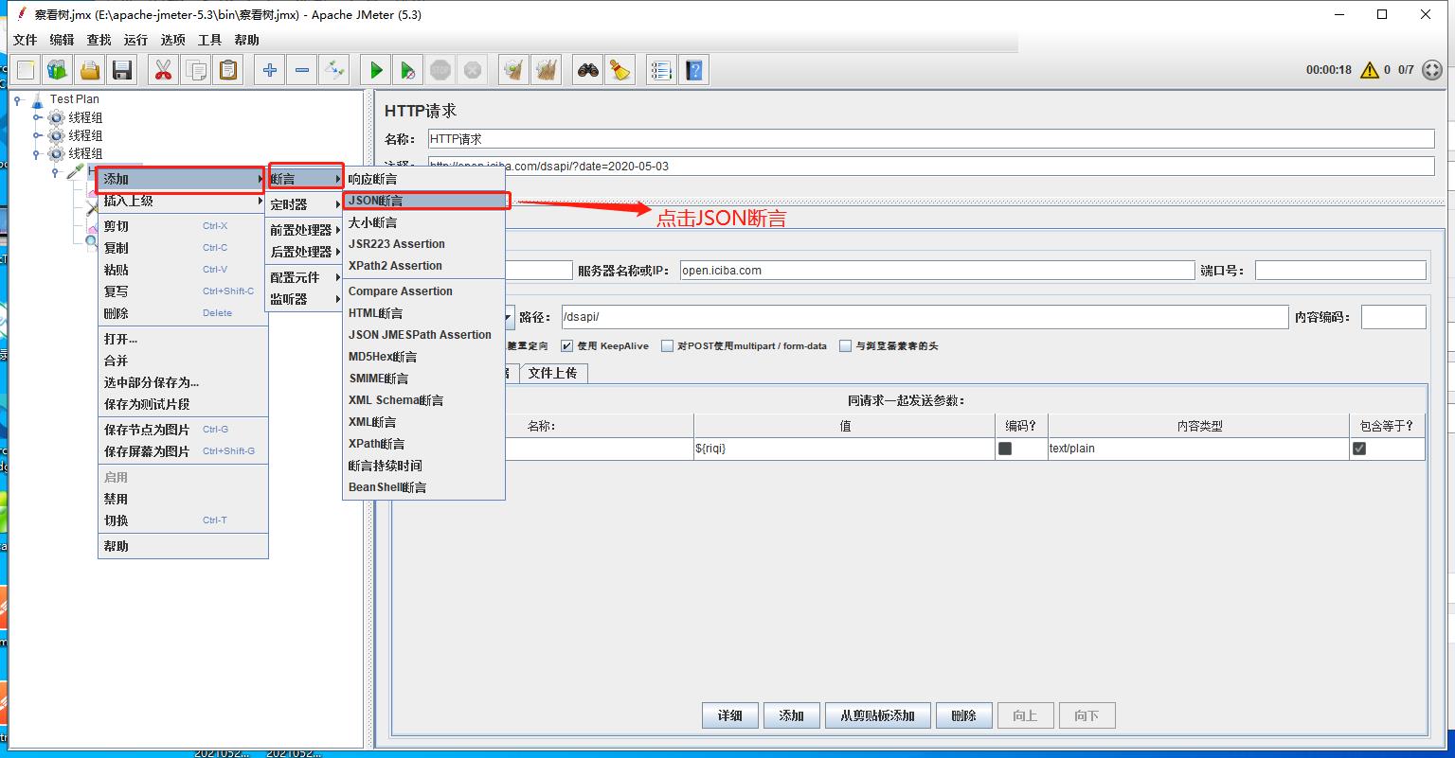
Task: Choose BeanShell断言 in the assertion list
Action: (x=423, y=487)
